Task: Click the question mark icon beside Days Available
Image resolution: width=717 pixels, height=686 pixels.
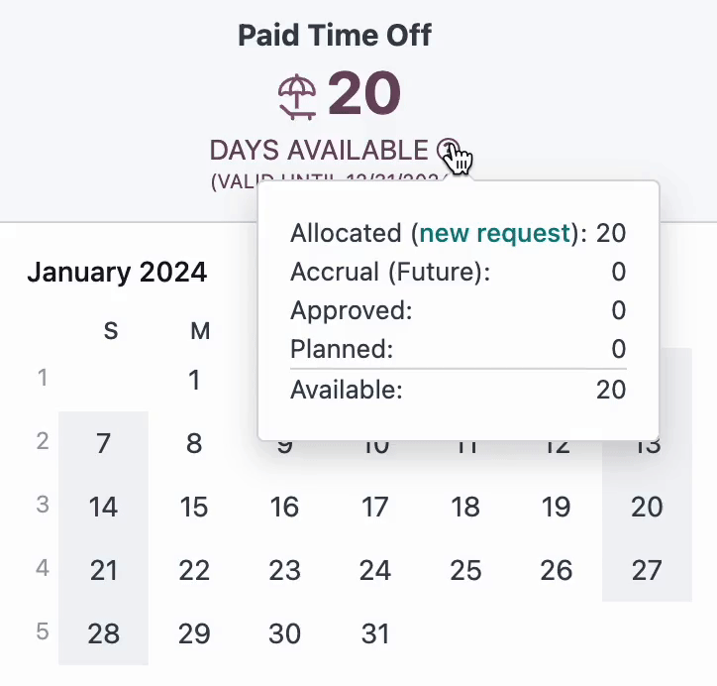Action: click(448, 150)
